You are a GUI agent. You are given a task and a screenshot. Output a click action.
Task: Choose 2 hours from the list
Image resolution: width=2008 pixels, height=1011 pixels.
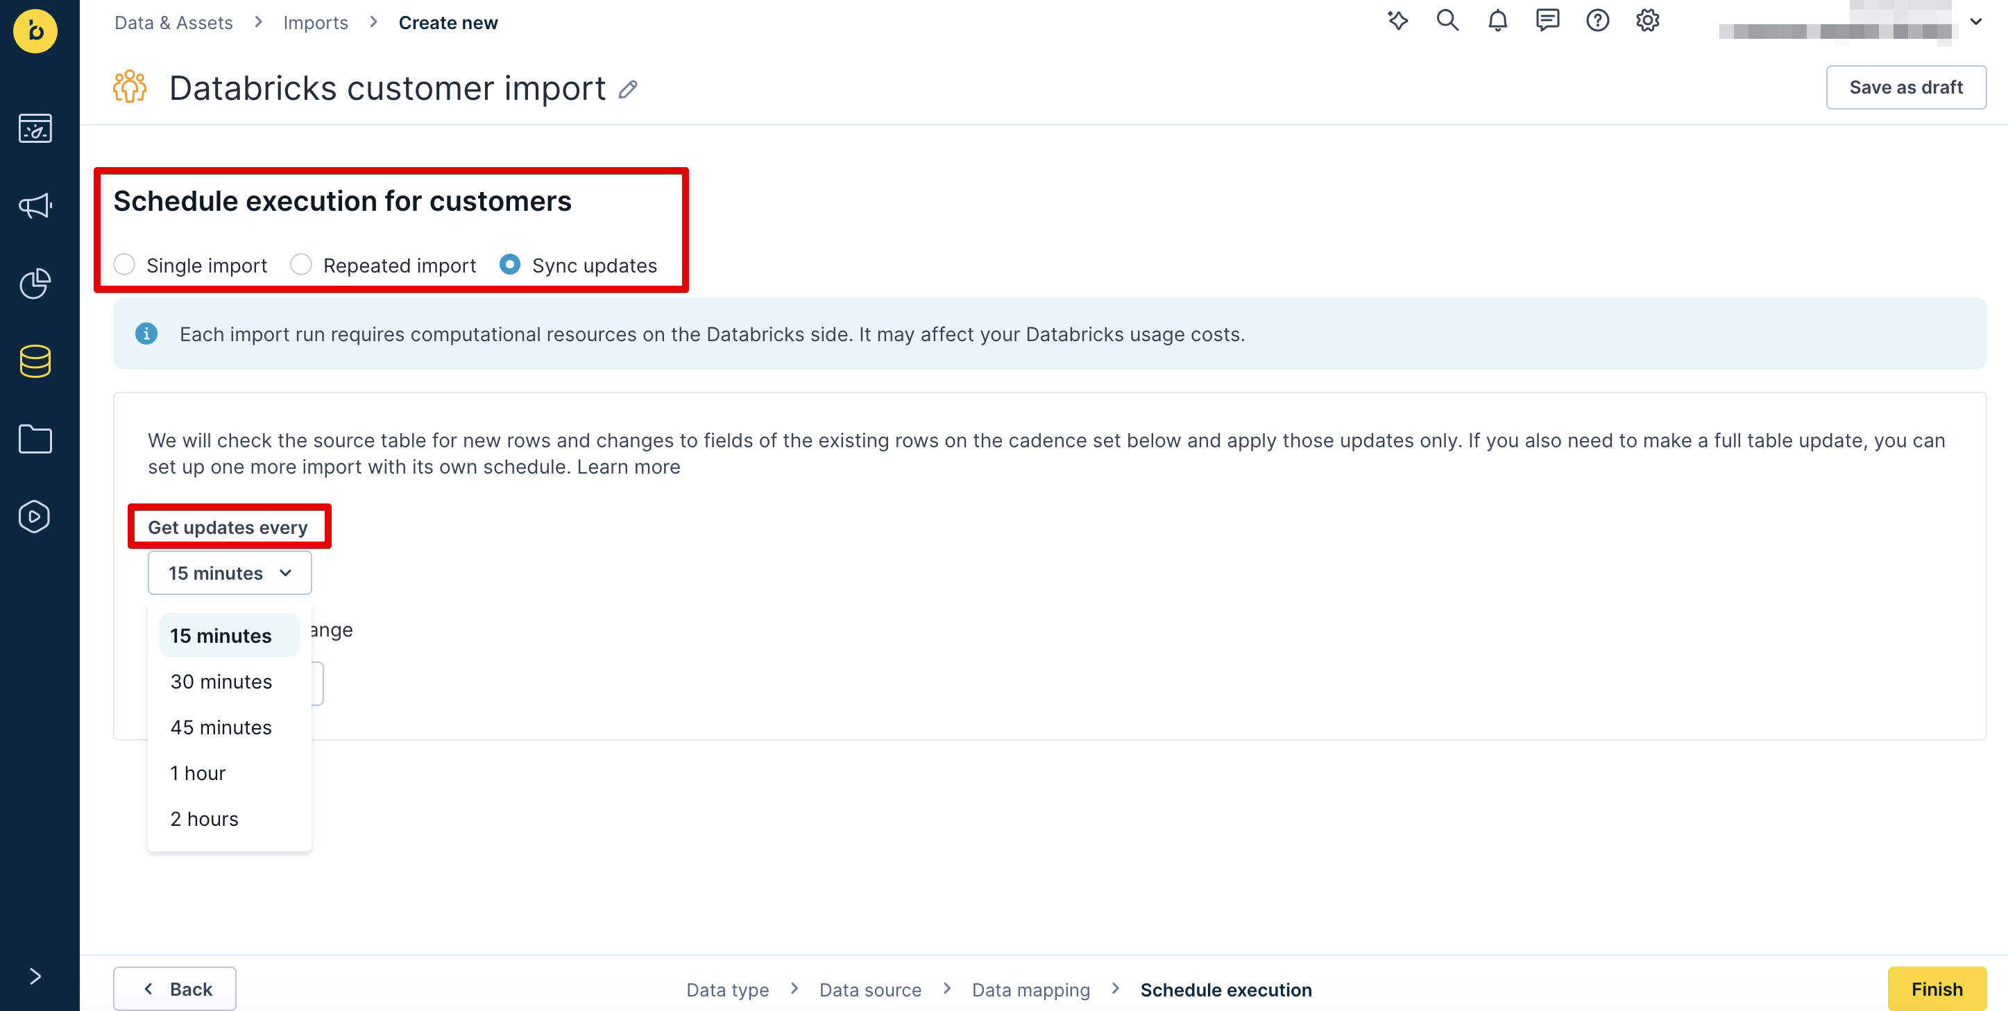(229, 820)
